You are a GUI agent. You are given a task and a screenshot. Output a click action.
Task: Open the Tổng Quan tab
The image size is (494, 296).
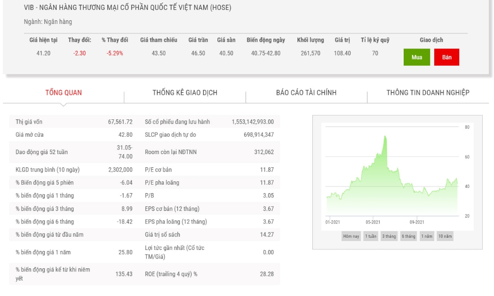64,93
